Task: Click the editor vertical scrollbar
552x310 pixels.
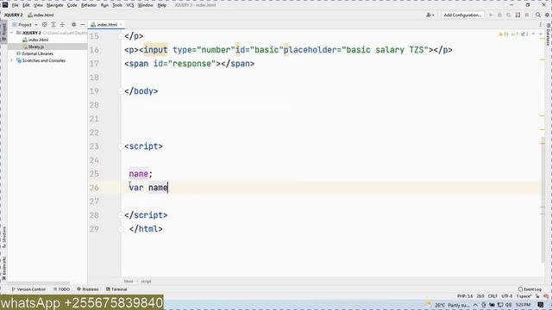Action: [x=543, y=200]
